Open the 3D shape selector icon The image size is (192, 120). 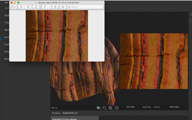click(104, 108)
